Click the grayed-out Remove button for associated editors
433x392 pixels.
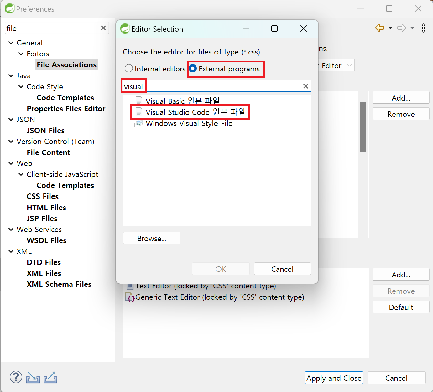pos(401,291)
